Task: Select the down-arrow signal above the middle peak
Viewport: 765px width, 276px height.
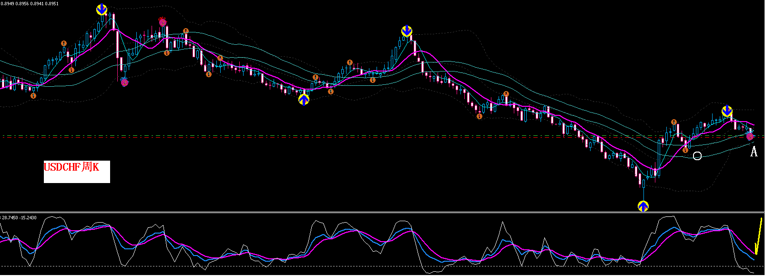Action: click(x=407, y=31)
